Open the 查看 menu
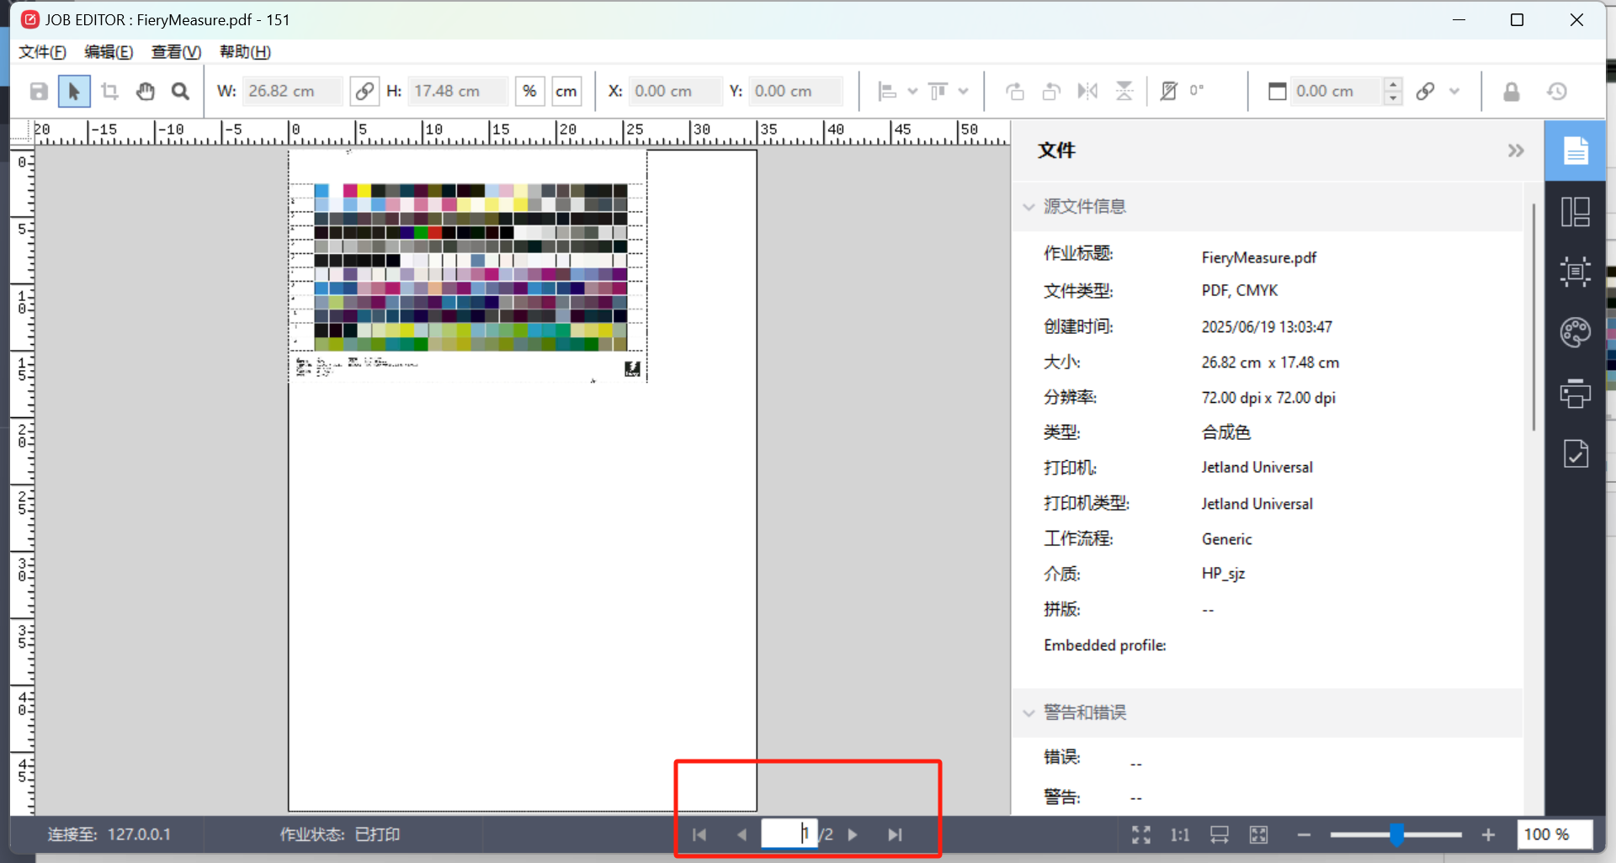 [x=176, y=52]
